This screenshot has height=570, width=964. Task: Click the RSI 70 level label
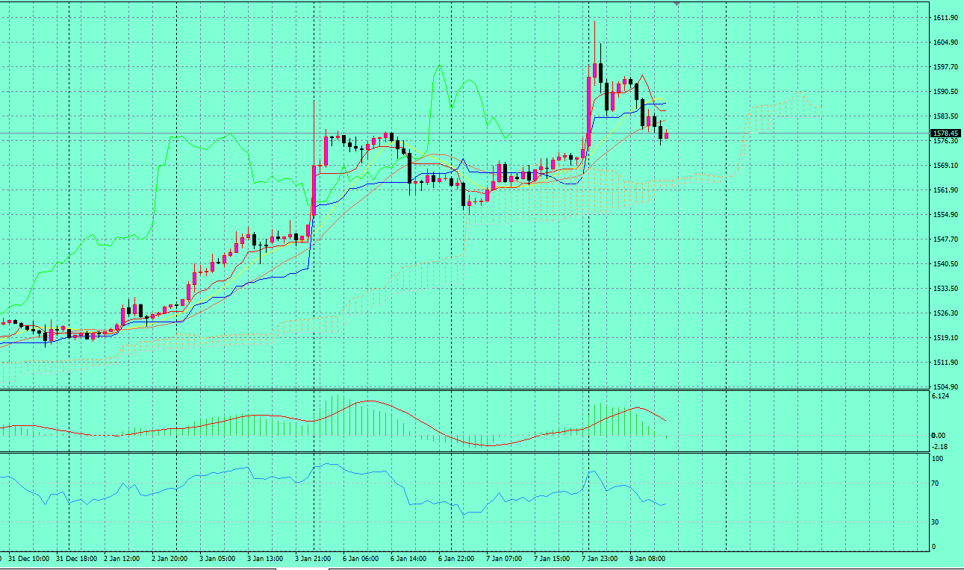click(934, 483)
